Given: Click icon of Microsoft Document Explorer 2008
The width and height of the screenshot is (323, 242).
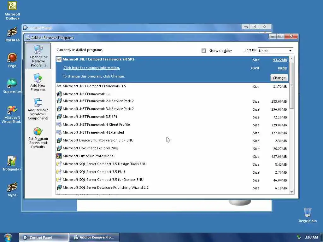Looking at the screenshot, I should tap(59, 148).
